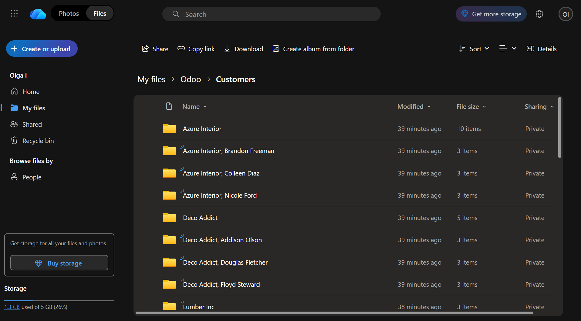This screenshot has height=321, width=581.
Task: Open settings gear icon
Action: 539,14
